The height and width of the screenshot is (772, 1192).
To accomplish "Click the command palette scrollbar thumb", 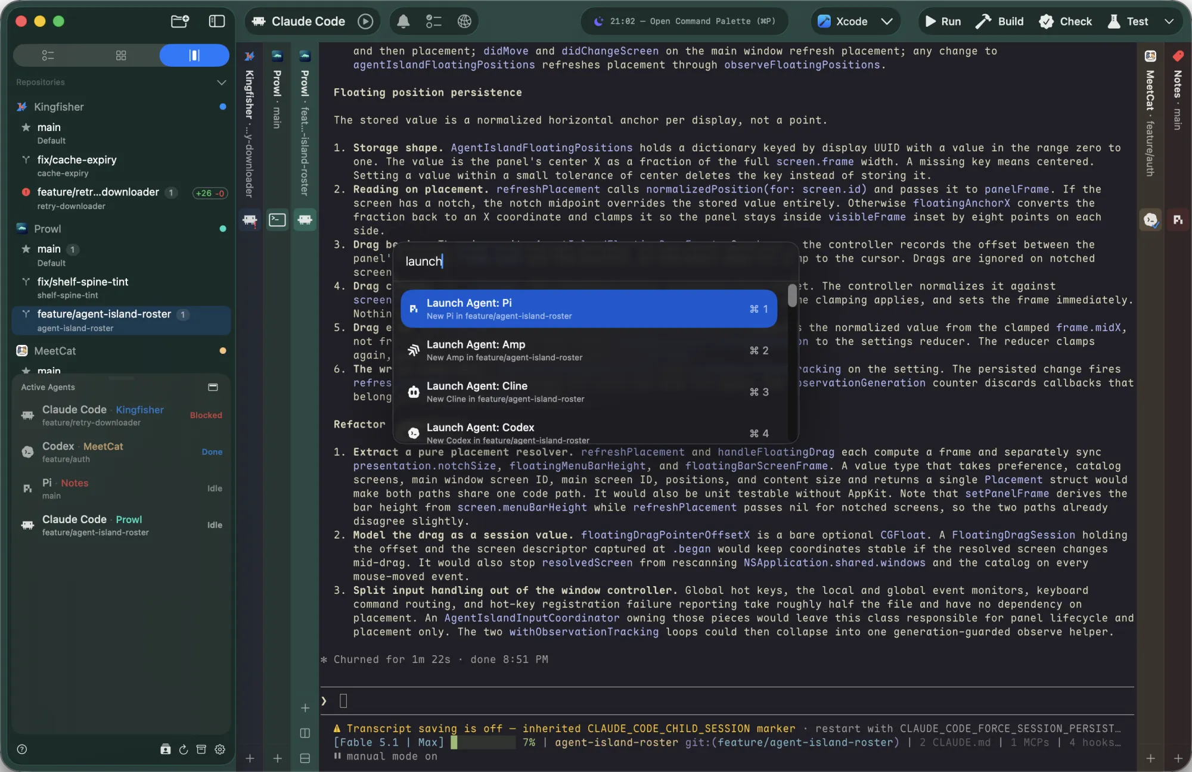I will coord(792,295).
